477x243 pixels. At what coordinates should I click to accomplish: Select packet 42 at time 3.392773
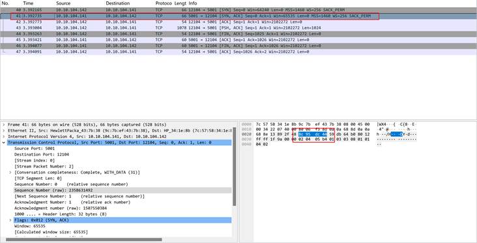coord(238,22)
